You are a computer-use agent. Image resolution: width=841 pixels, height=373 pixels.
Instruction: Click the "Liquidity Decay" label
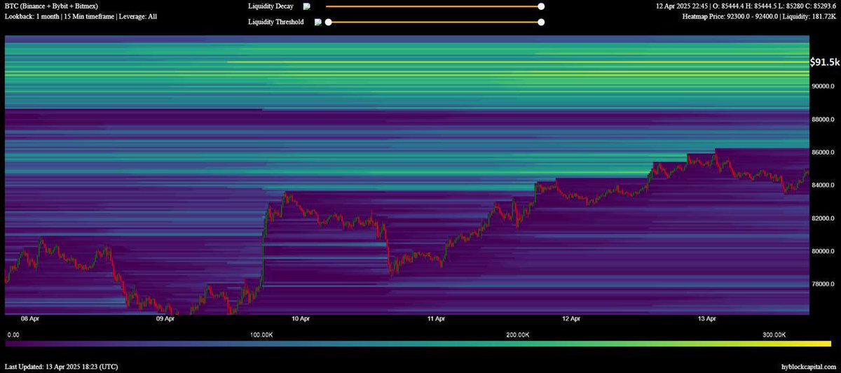click(271, 6)
